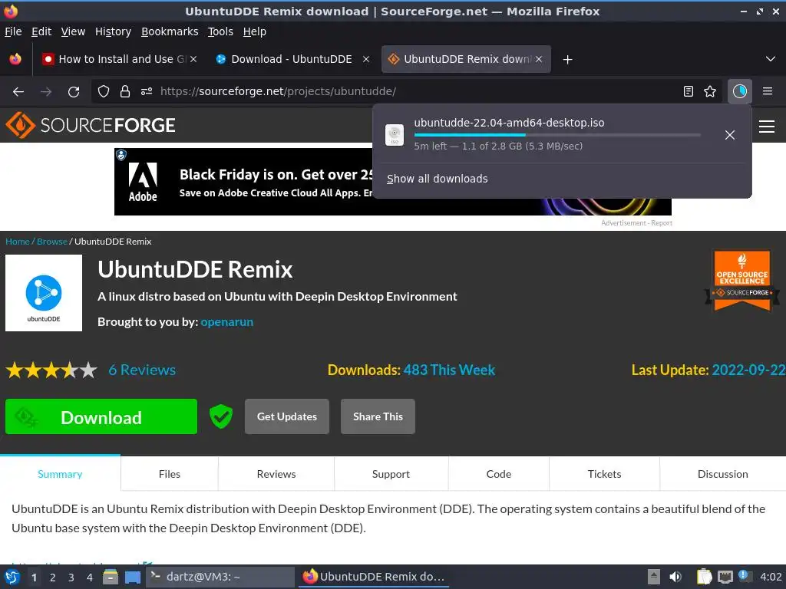Click the taskbar file manager icon
This screenshot has width=786, height=589.
click(111, 577)
